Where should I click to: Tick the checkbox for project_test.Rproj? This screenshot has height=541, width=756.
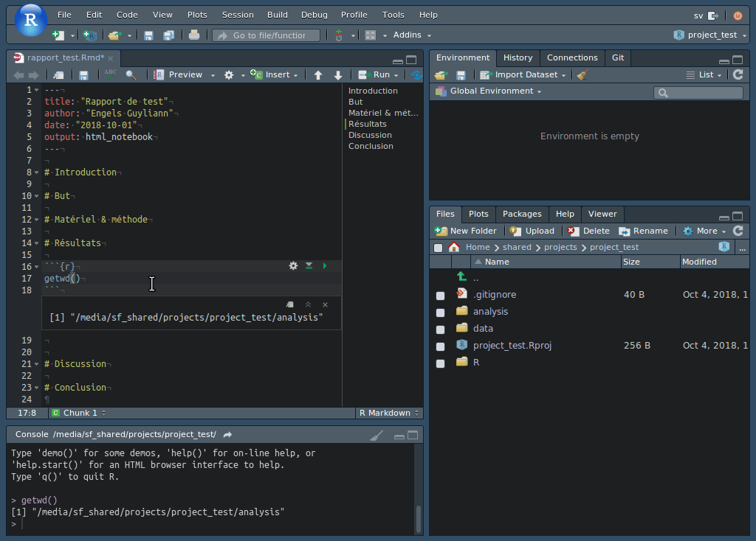click(440, 346)
